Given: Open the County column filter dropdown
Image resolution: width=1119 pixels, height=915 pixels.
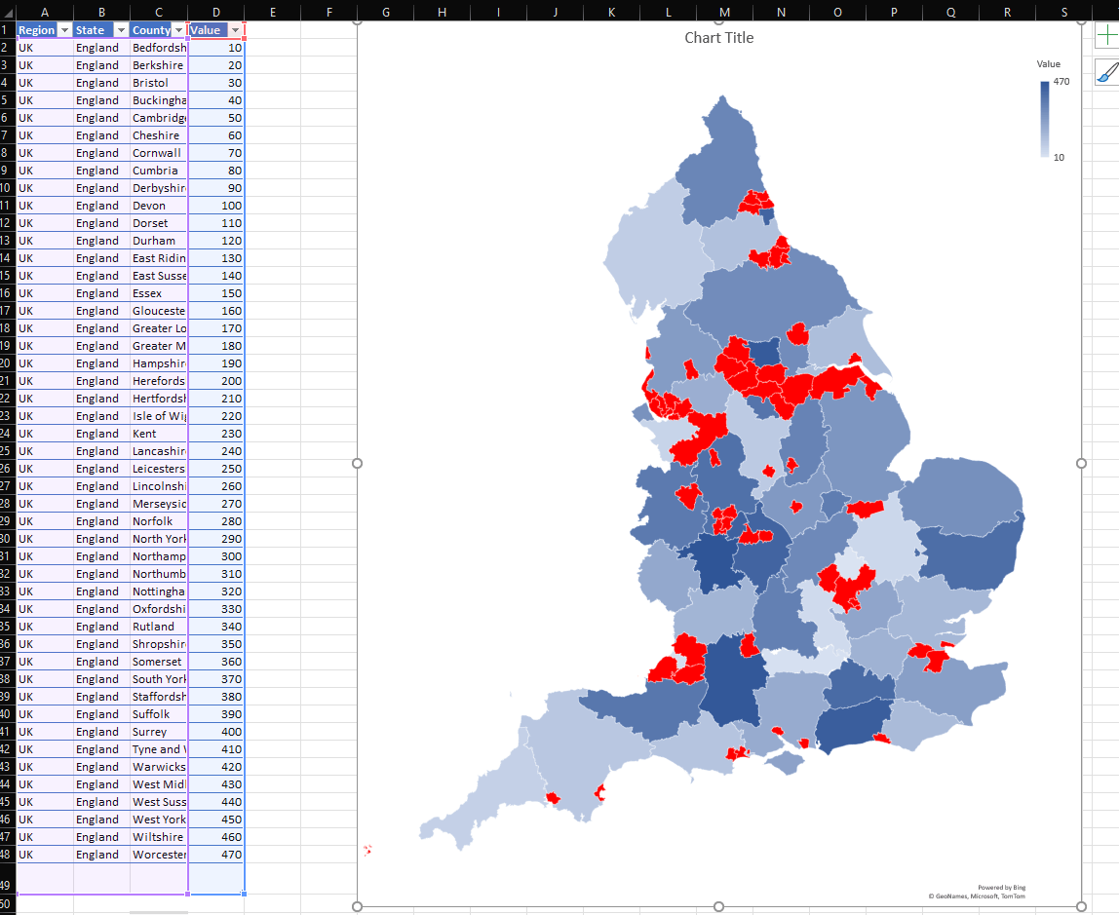Looking at the screenshot, I should 178,30.
